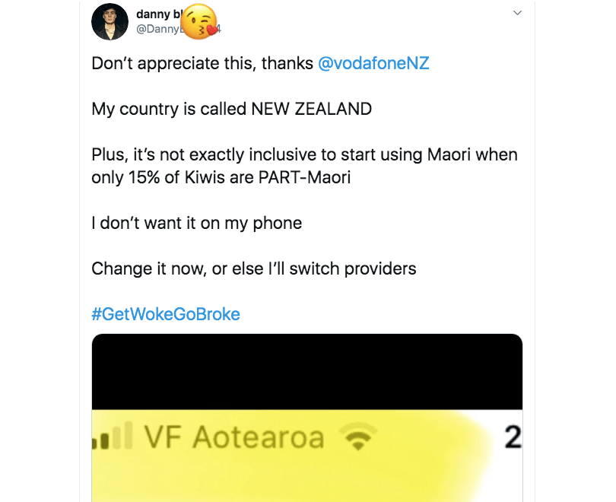The image size is (616, 502).
Task: Open the @vodafoneNZ mention link
Action: coord(373,63)
